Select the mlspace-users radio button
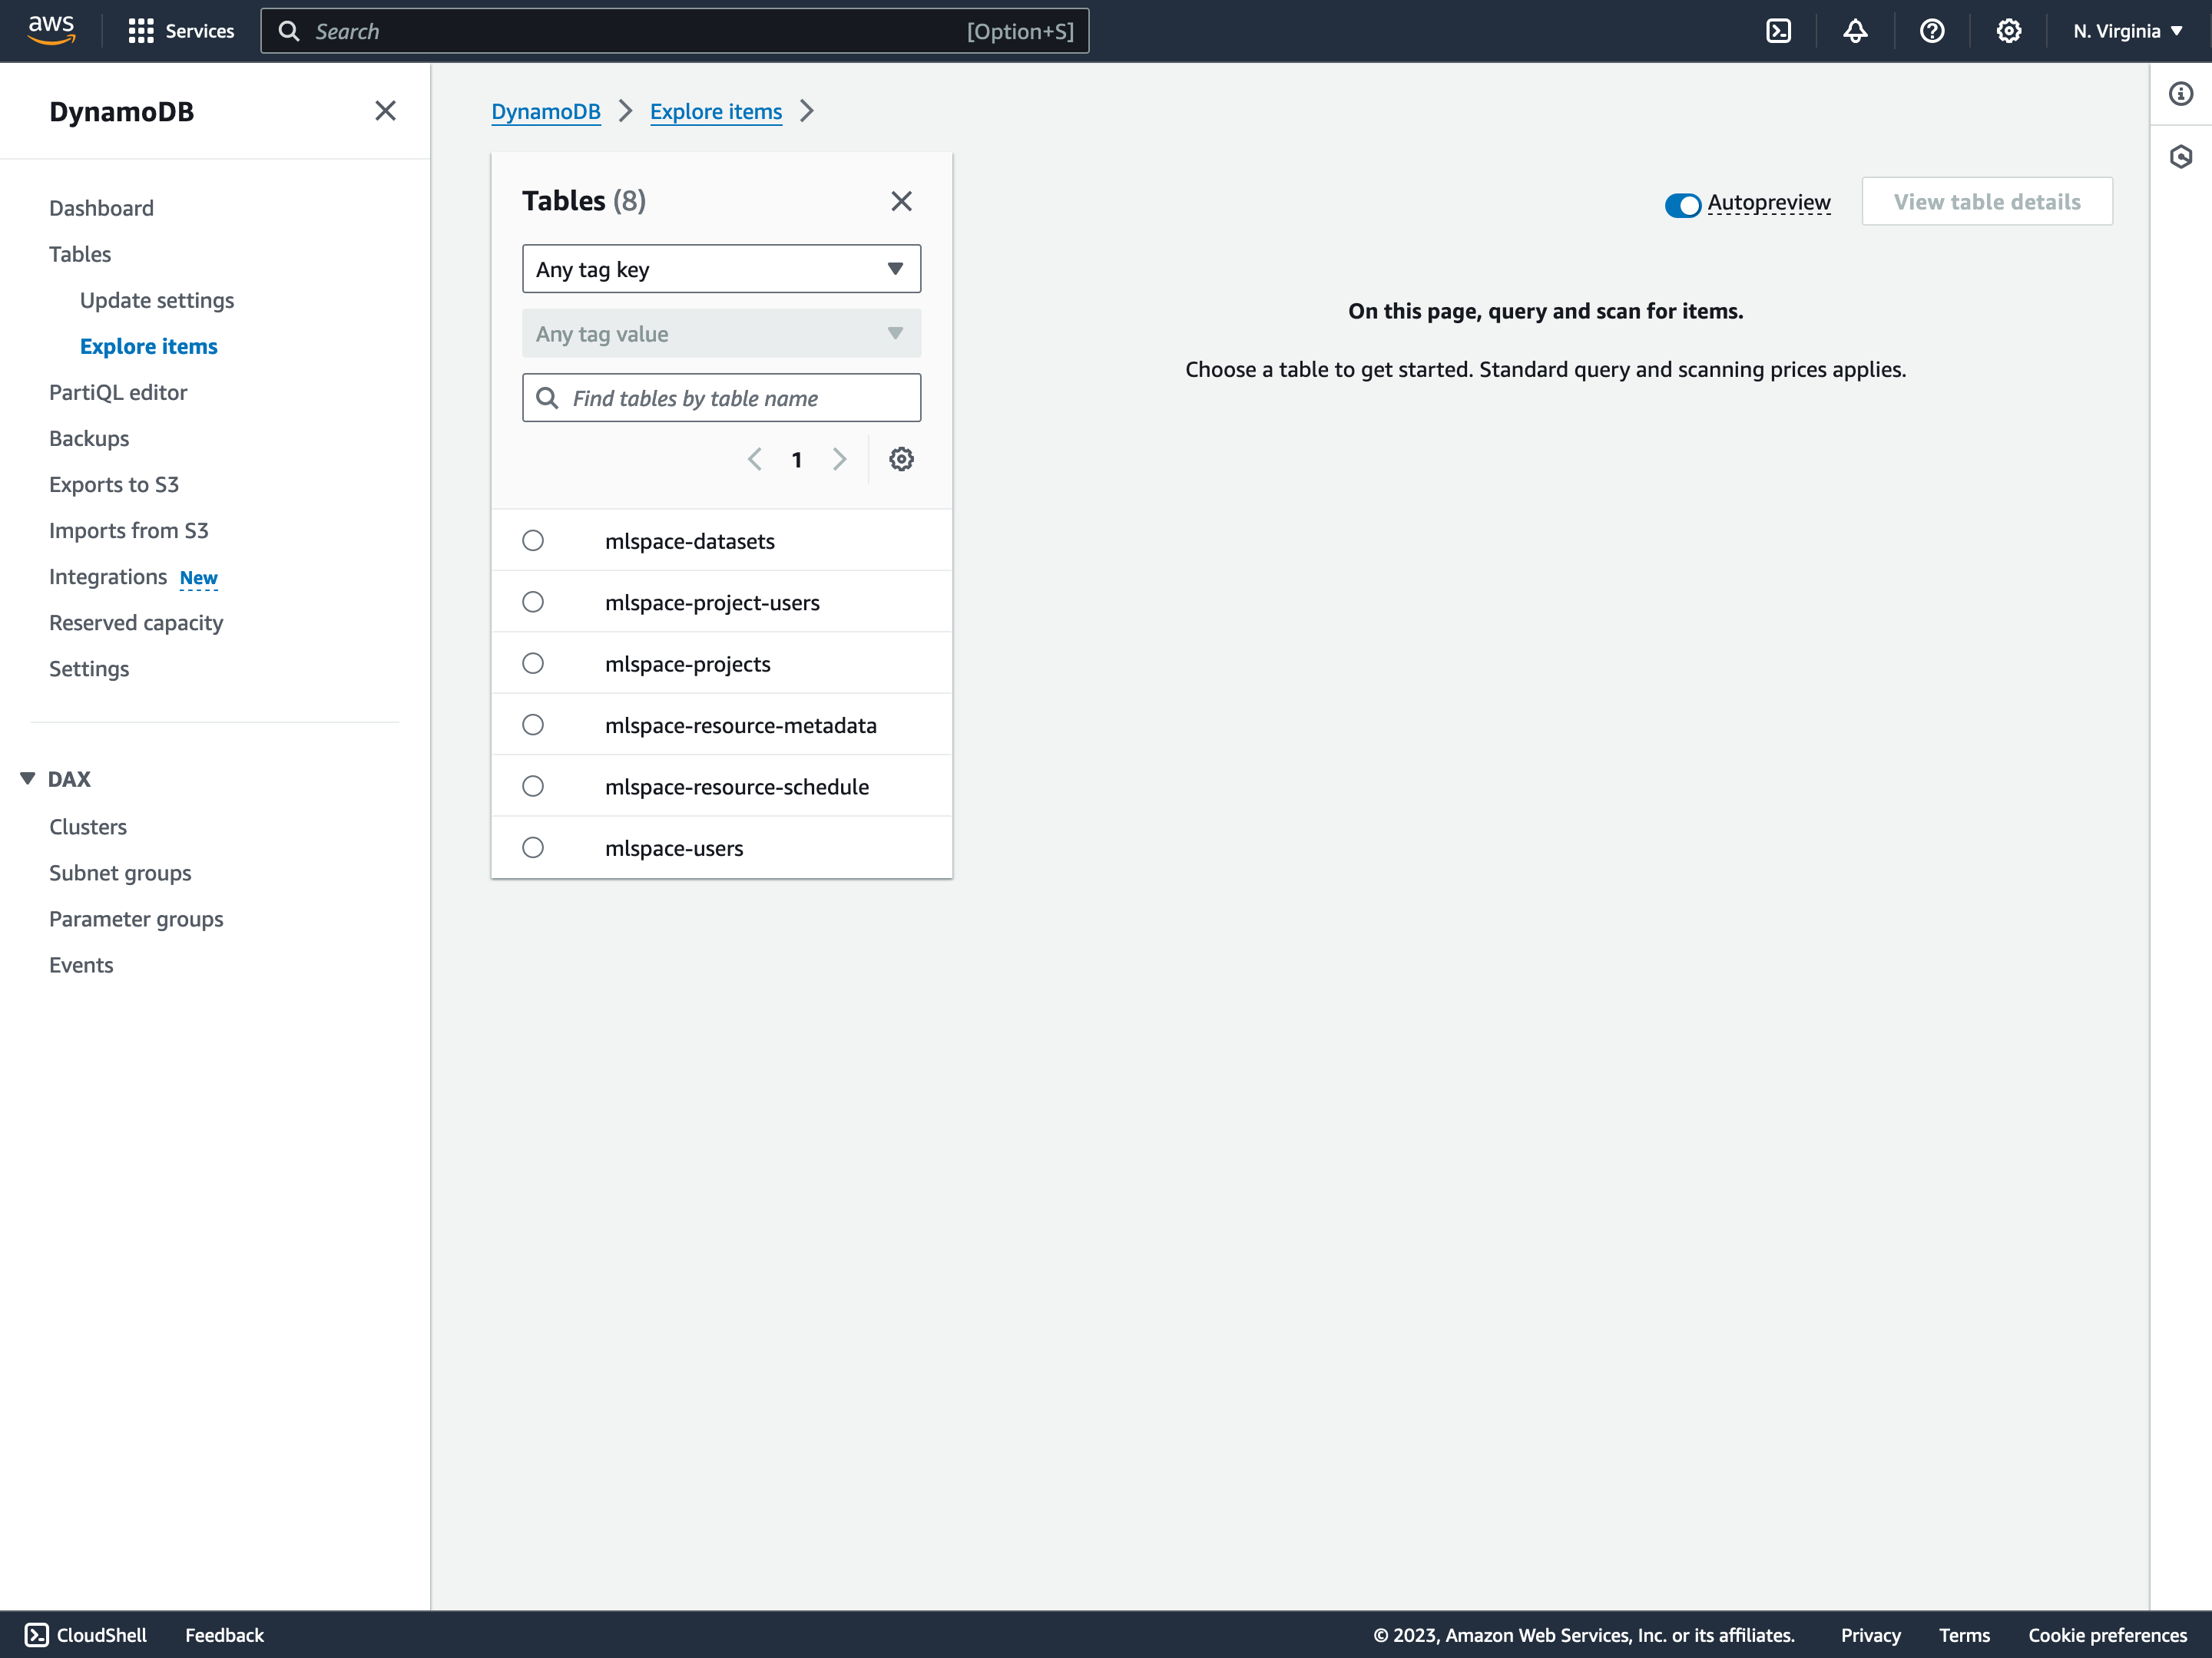The image size is (2212, 1658). (533, 847)
